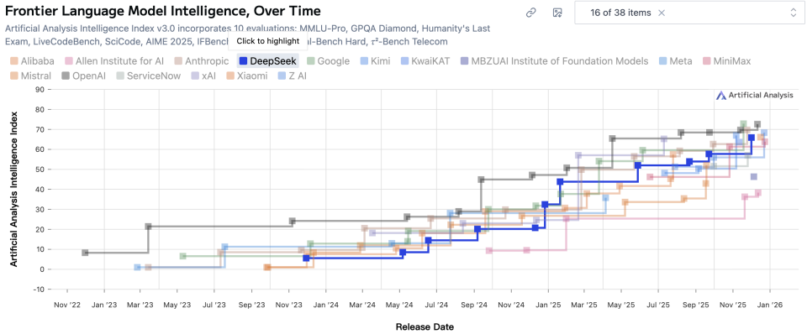Click the Z AI legend entry

point(294,76)
